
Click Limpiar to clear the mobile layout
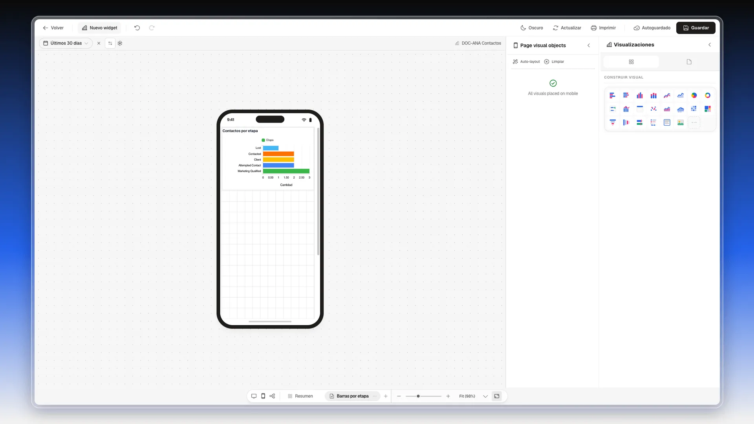(554, 62)
